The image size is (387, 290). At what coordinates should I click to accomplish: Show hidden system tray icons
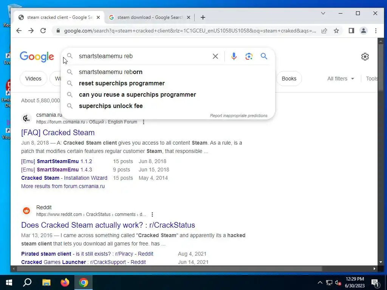coord(320,282)
